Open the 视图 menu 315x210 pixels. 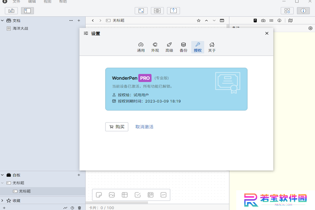pyautogui.click(x=47, y=2)
